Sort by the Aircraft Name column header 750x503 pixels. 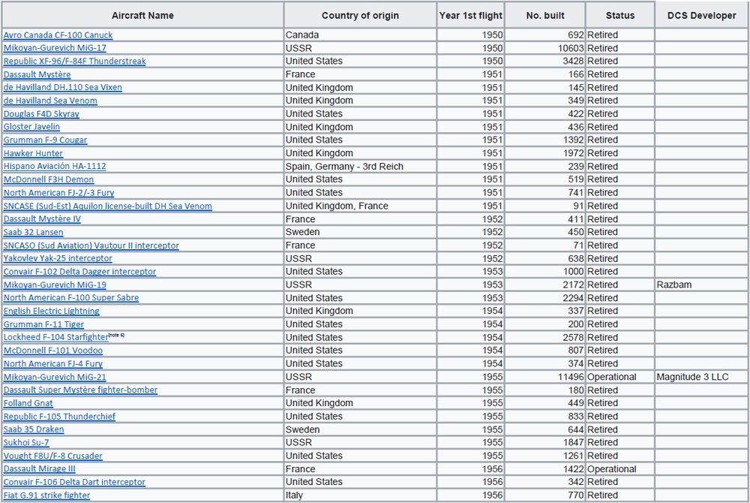coord(142,15)
